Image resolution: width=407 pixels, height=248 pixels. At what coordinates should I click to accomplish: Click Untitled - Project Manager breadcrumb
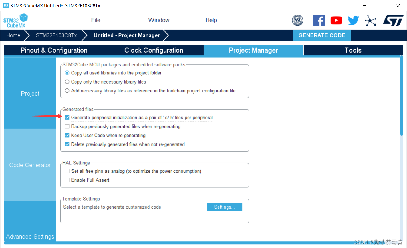pyautogui.click(x=127, y=35)
